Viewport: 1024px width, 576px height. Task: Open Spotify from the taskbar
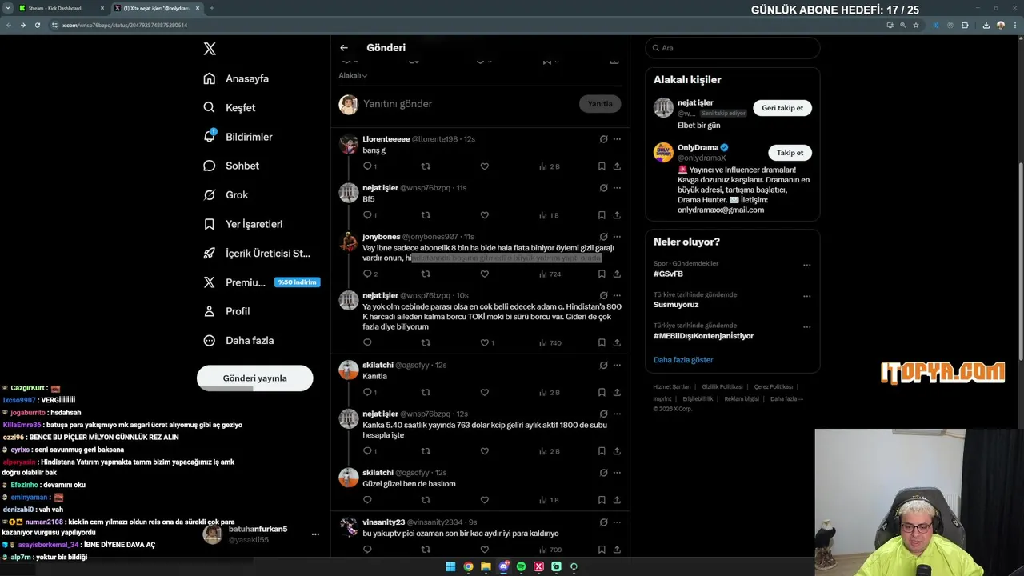521,566
